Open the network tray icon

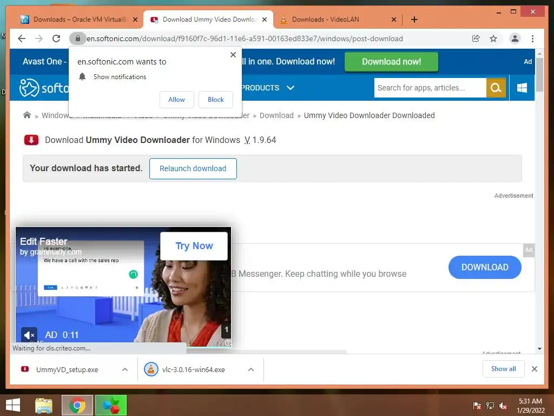click(x=490, y=406)
